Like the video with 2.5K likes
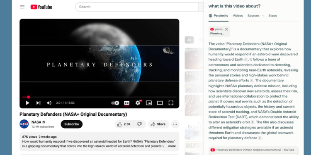 pyautogui.click(x=124, y=124)
